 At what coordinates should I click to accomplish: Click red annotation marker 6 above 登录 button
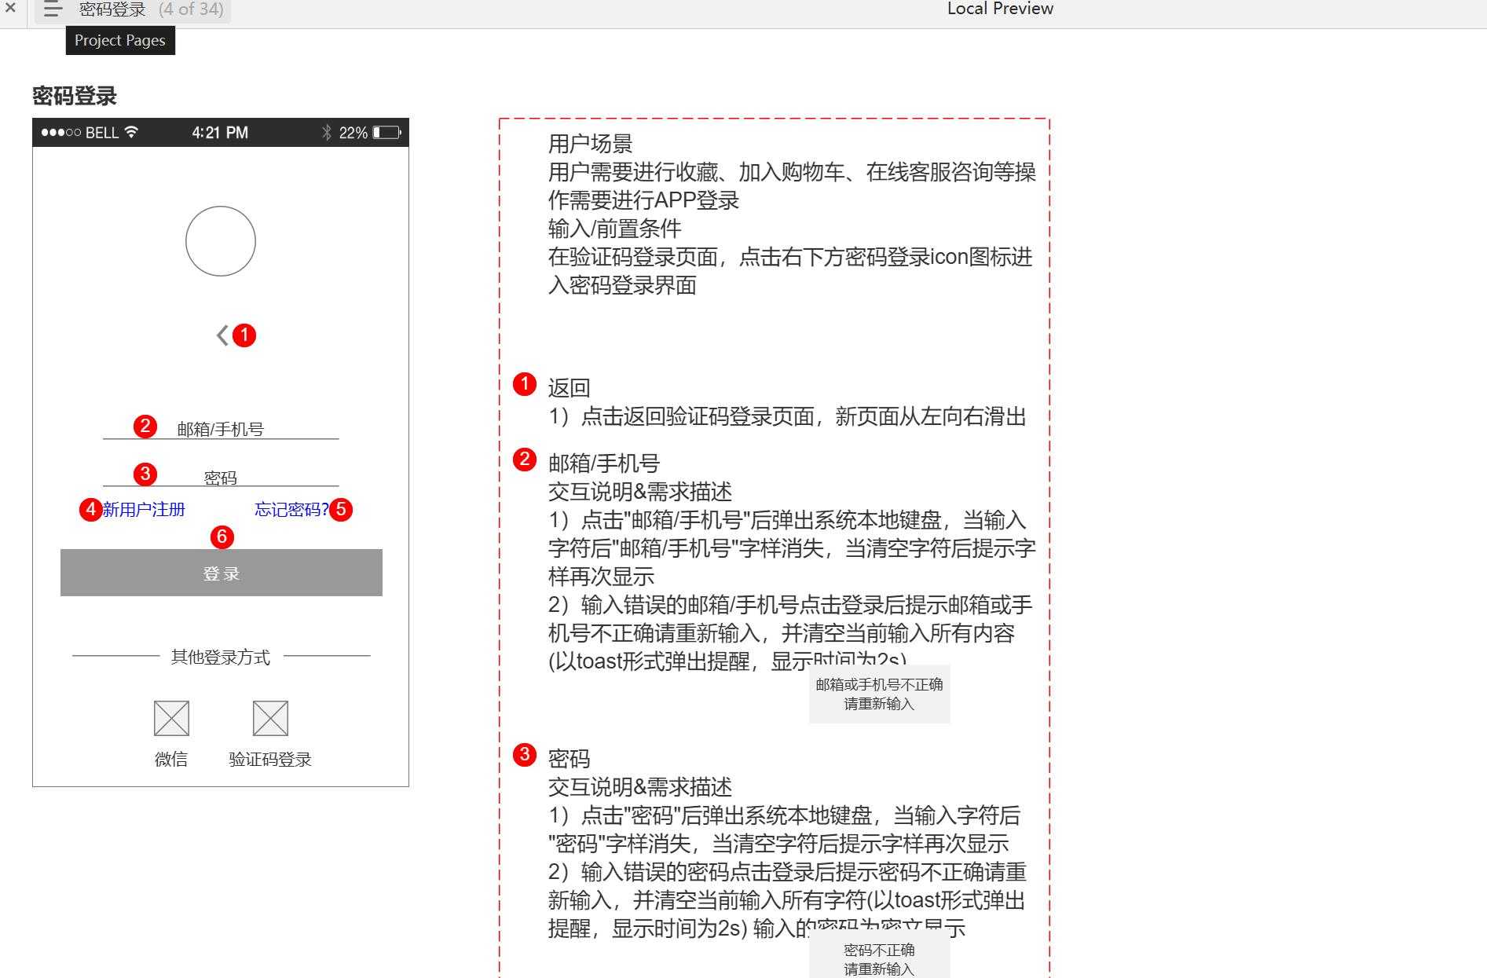coord(222,537)
